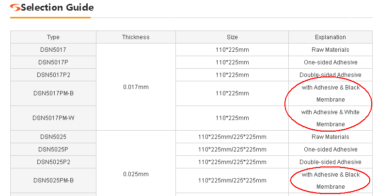
Task: Click the DSN5025 type cell
Action: pos(53,137)
